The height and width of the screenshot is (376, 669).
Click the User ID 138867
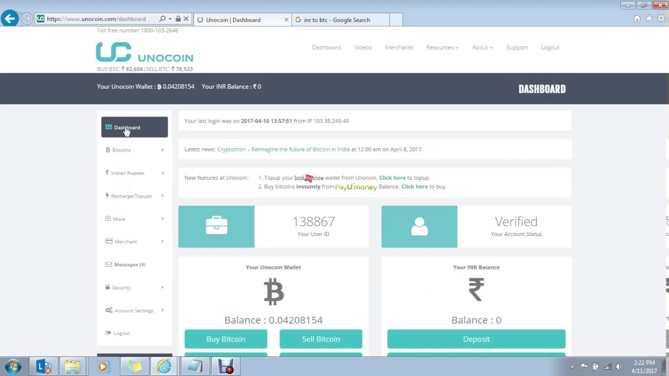pos(314,221)
